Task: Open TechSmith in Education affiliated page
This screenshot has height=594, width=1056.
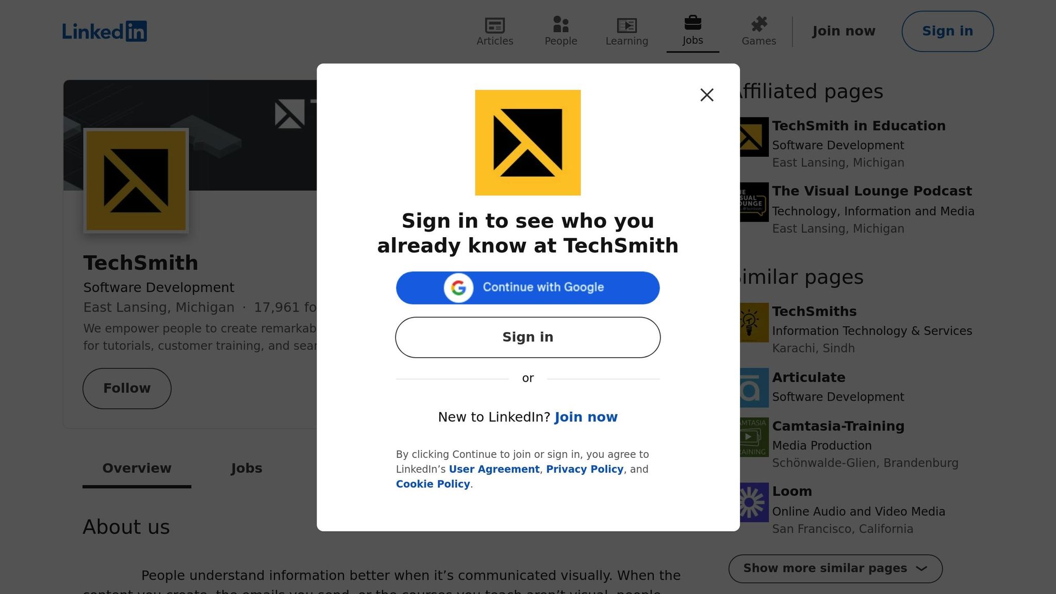Action: [859, 126]
